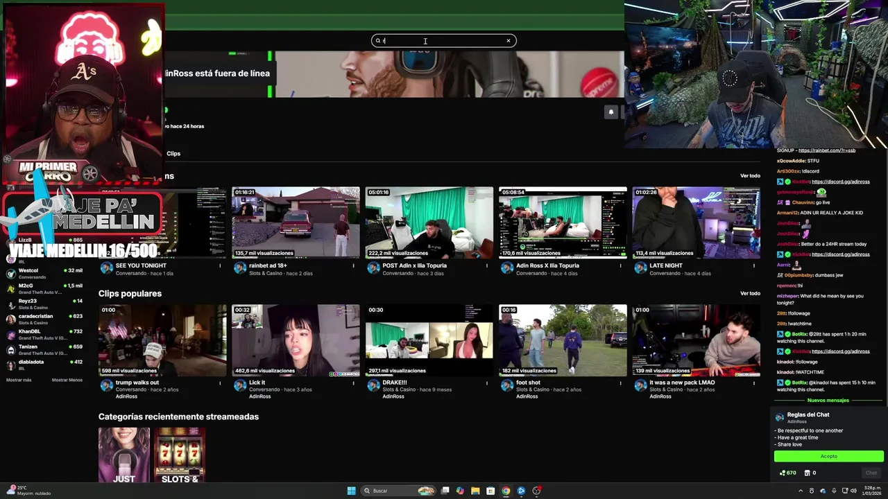Open KhanDBL channel in sidebar

(45, 335)
